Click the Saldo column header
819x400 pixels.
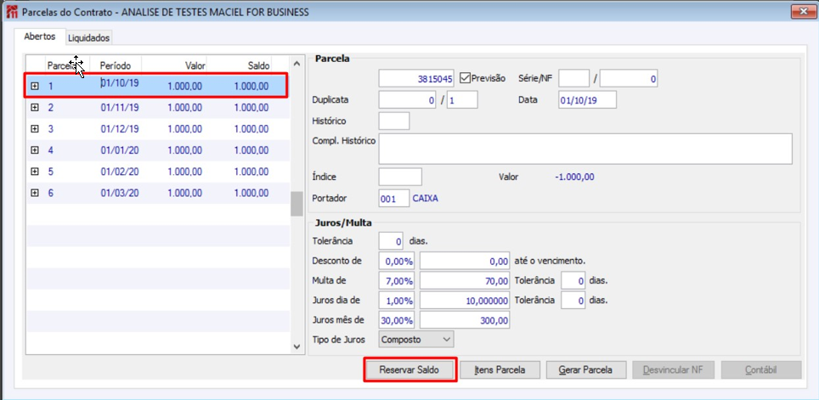[240, 65]
